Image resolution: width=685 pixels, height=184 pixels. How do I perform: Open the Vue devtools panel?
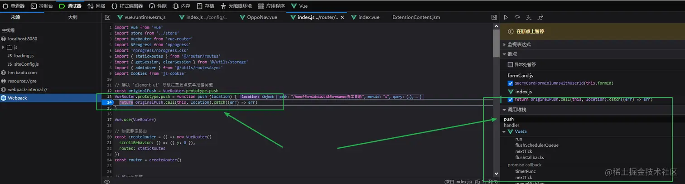pyautogui.click(x=299, y=6)
